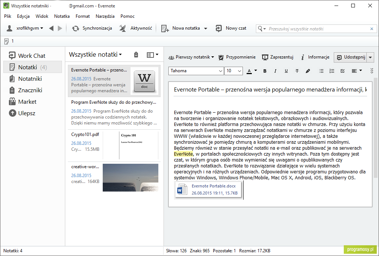Open the Notatka menu
Screen dimensions: 379x256
point(62,16)
